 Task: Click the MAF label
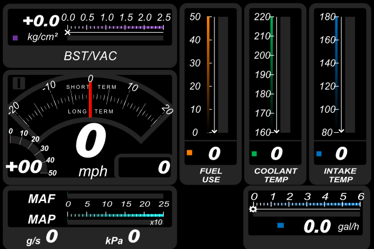(x=41, y=199)
